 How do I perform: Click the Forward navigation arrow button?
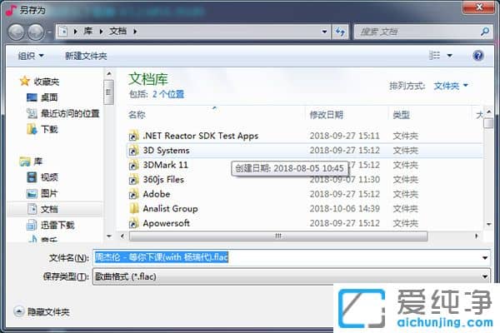coord(36,32)
